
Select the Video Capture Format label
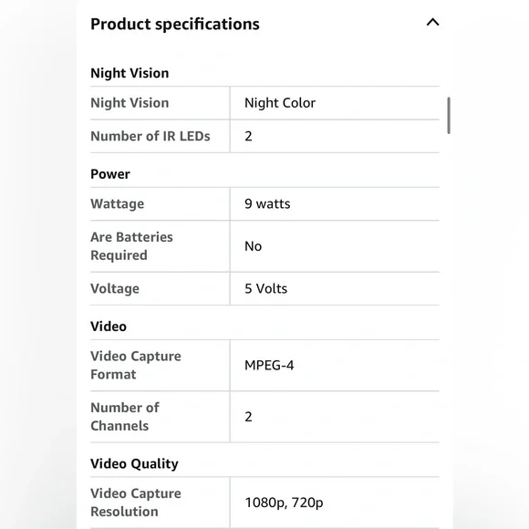point(136,365)
